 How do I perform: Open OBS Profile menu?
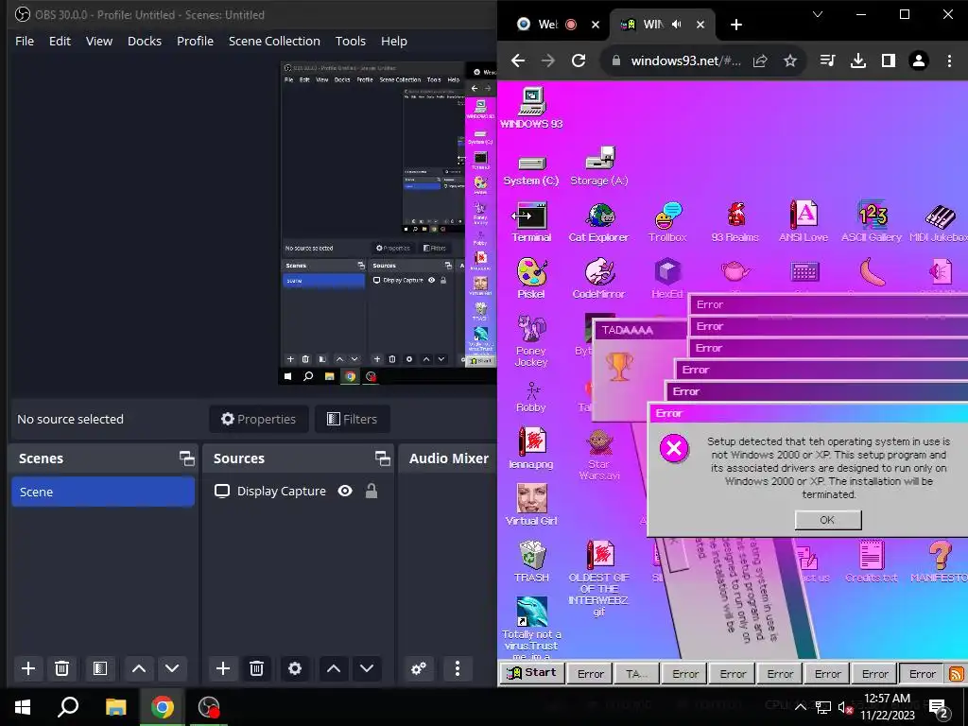(195, 41)
